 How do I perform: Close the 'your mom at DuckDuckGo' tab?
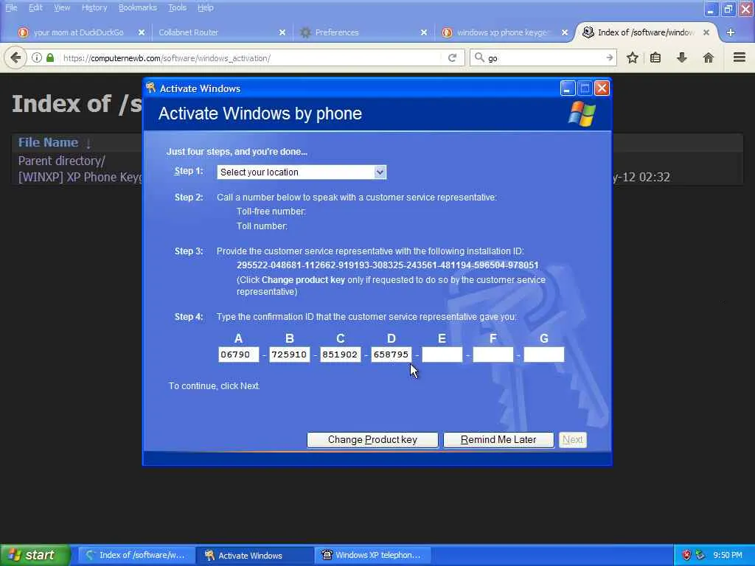141,32
